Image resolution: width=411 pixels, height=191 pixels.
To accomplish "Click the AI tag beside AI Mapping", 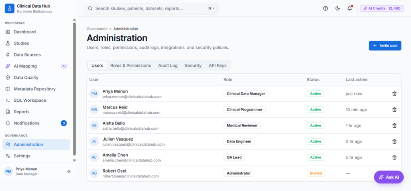I will pos(64,66).
